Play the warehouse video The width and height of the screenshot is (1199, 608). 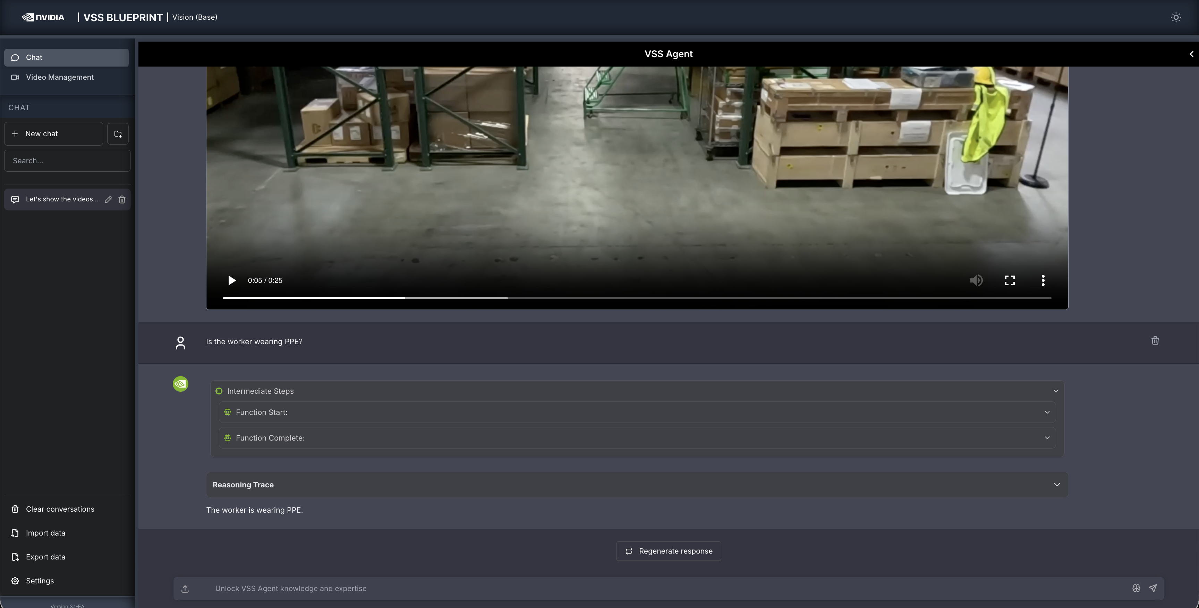tap(232, 280)
